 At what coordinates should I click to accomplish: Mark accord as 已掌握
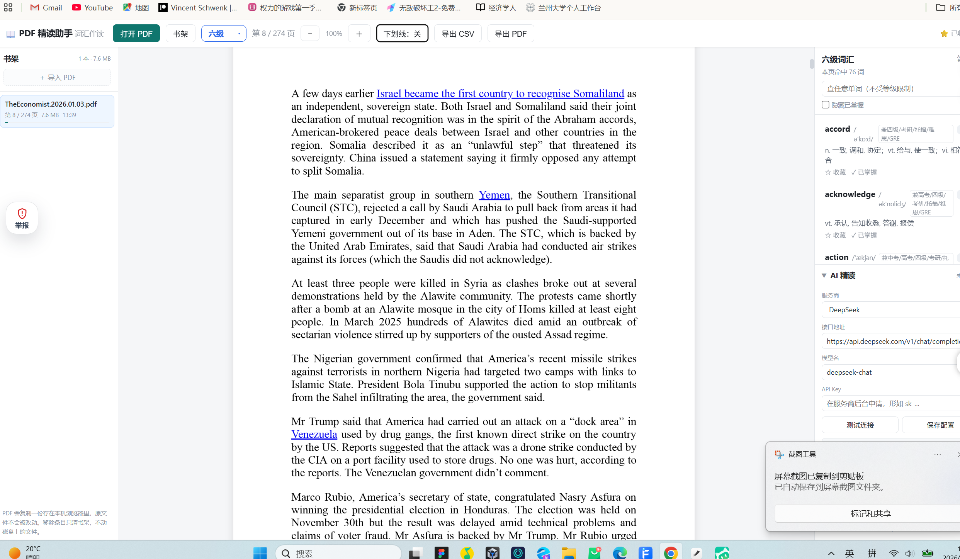(864, 172)
